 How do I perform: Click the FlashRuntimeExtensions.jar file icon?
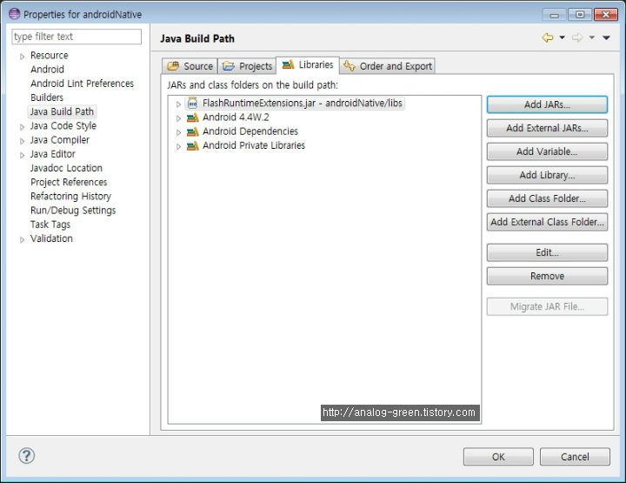(x=192, y=103)
